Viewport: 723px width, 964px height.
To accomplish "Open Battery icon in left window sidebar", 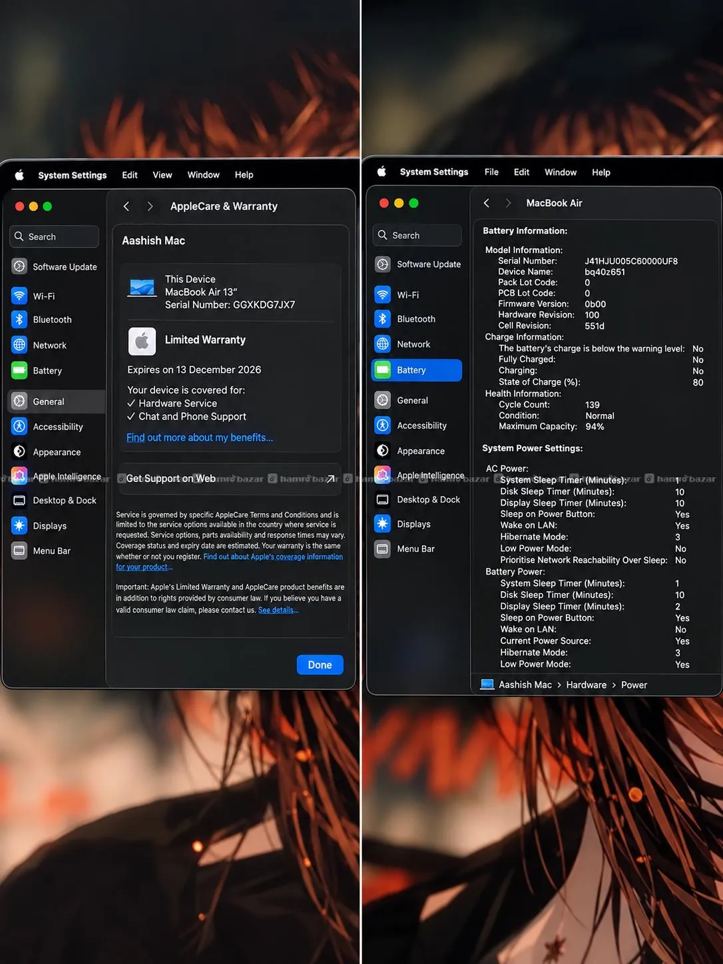I will click(x=19, y=370).
